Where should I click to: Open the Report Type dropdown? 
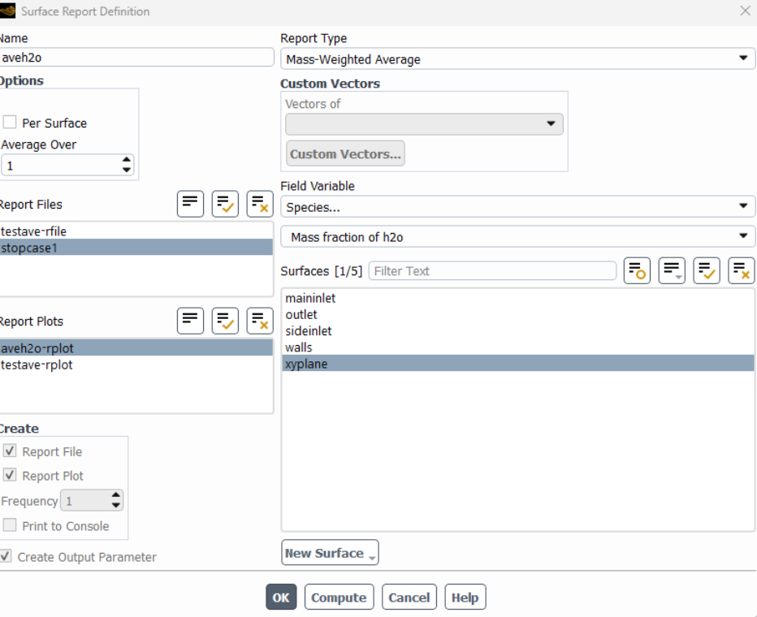coord(517,58)
